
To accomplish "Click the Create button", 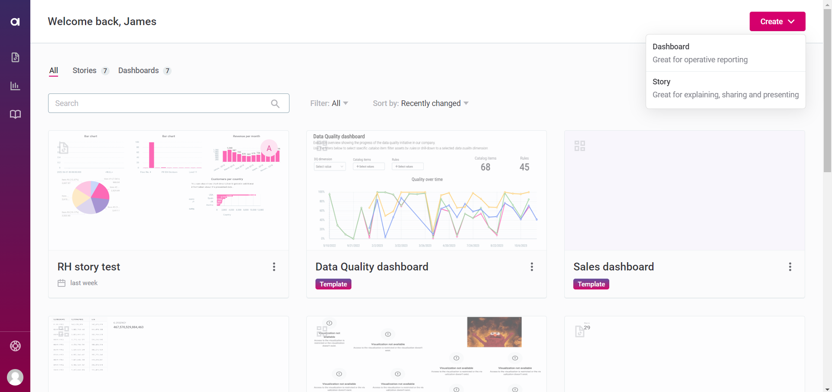I will point(777,21).
